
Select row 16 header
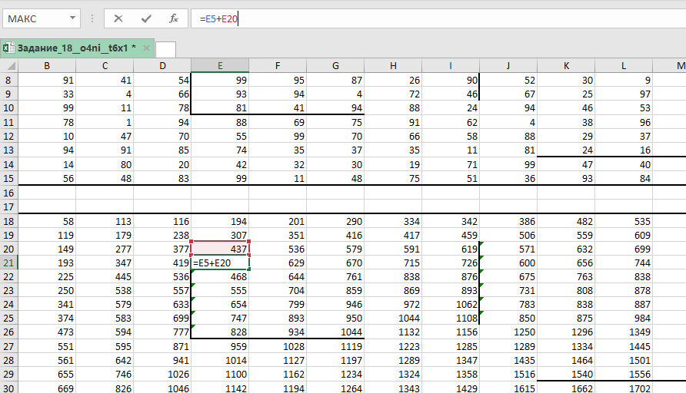point(8,193)
